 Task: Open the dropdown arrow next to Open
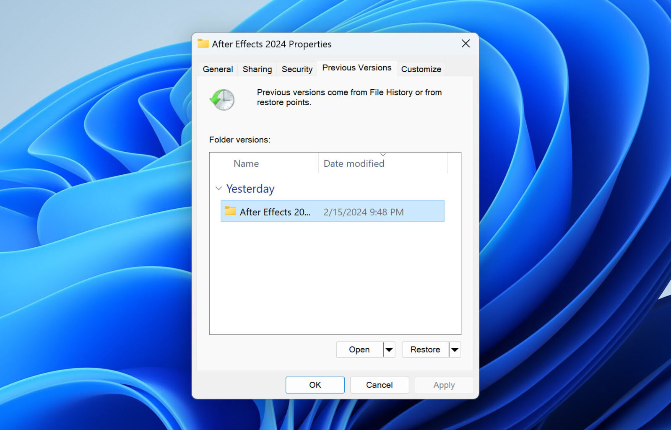click(389, 350)
